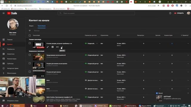This screenshot has width=191, height=107.
Task: Select checkbox for Рисуем для канала после вылета
Action: click(x=30, y=63)
